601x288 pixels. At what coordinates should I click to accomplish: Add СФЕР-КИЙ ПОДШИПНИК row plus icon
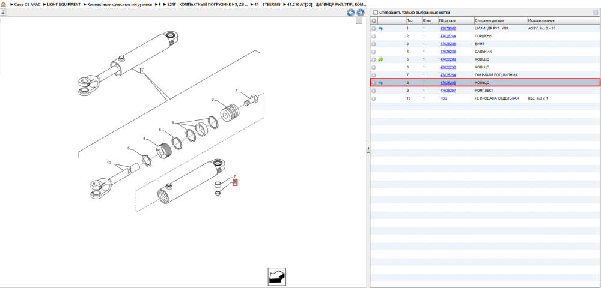pos(374,75)
